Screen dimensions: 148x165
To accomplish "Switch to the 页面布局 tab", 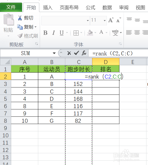I will tap(69, 8).
